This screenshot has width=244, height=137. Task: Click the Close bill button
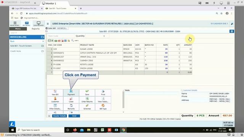pyautogui.click(x=71, y=100)
